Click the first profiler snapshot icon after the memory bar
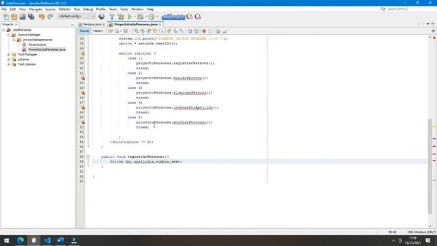Image resolution: width=437 pixels, height=246 pixels. click(190, 16)
